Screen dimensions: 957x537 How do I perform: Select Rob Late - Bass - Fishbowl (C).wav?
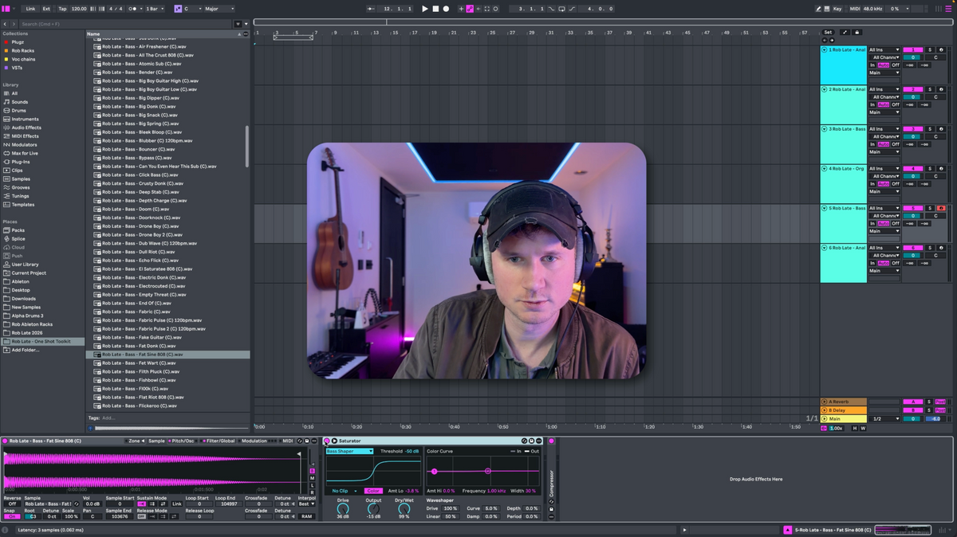click(x=167, y=380)
